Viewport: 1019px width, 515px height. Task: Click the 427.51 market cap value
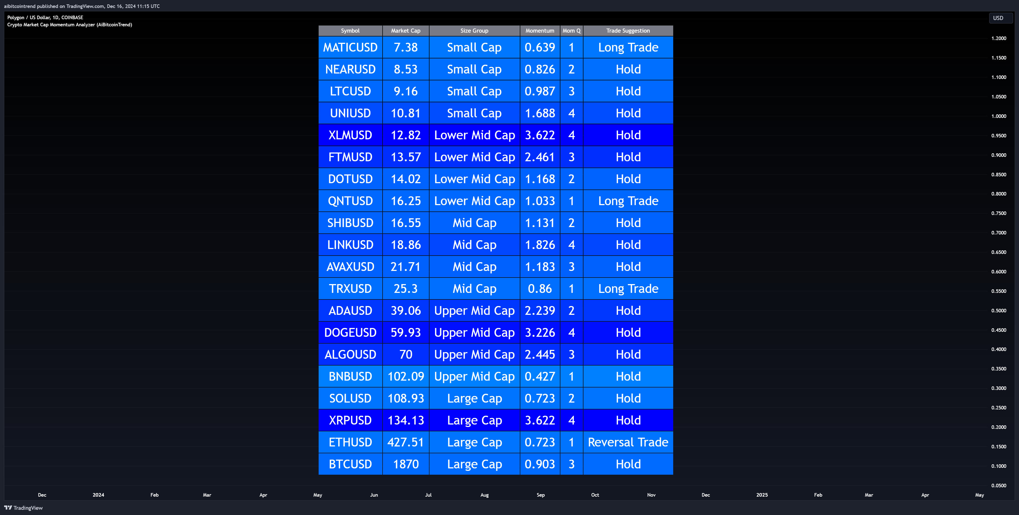click(405, 442)
